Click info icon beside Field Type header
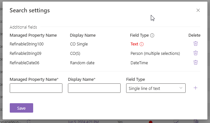 pos(152,35)
